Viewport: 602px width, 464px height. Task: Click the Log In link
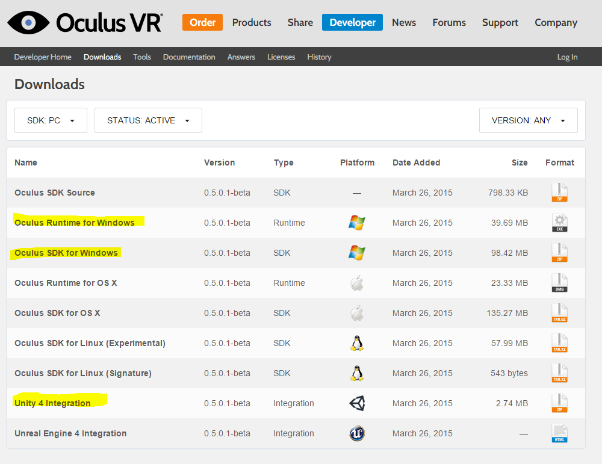pyautogui.click(x=567, y=57)
